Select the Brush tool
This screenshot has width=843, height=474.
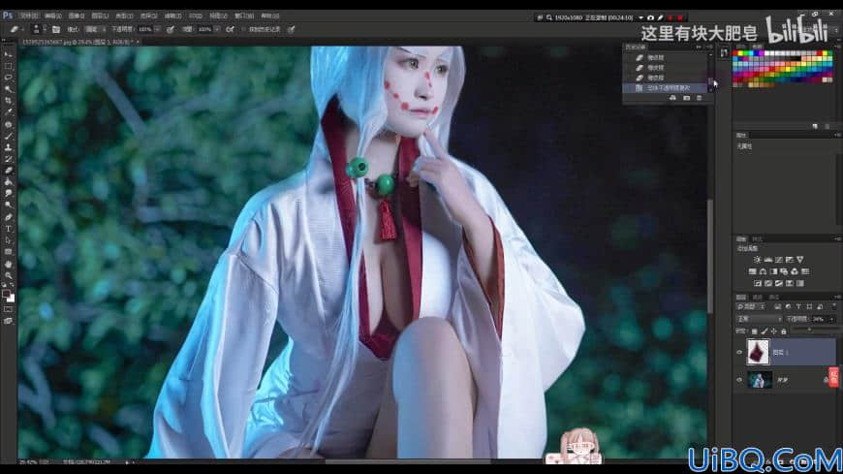(x=8, y=136)
